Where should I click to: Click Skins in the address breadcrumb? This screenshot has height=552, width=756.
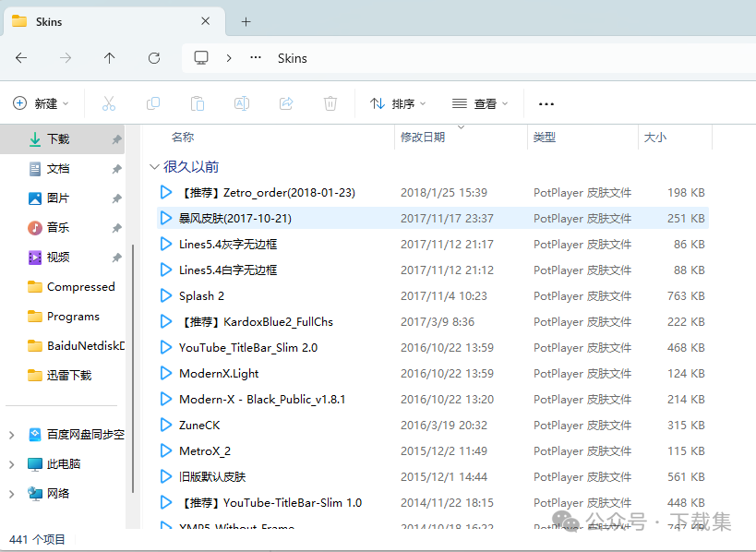pos(293,58)
